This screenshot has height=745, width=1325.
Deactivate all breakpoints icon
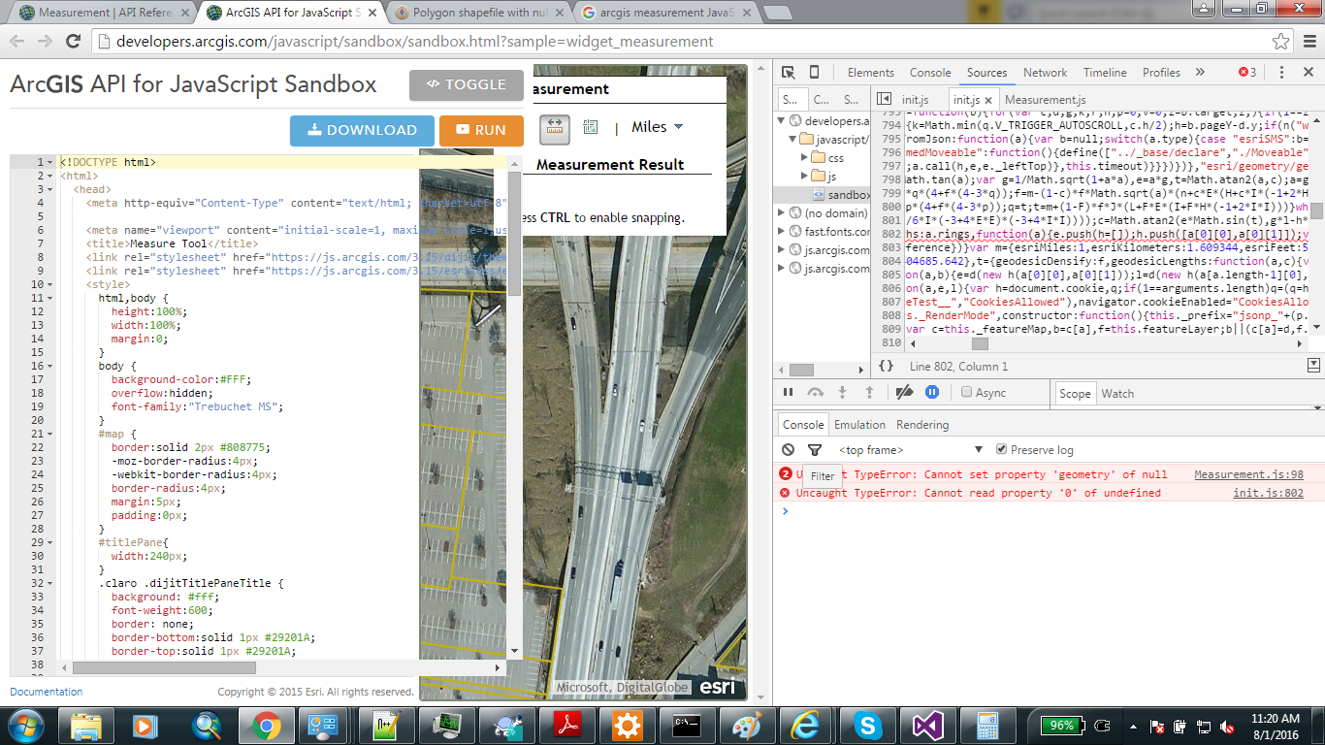(x=904, y=392)
